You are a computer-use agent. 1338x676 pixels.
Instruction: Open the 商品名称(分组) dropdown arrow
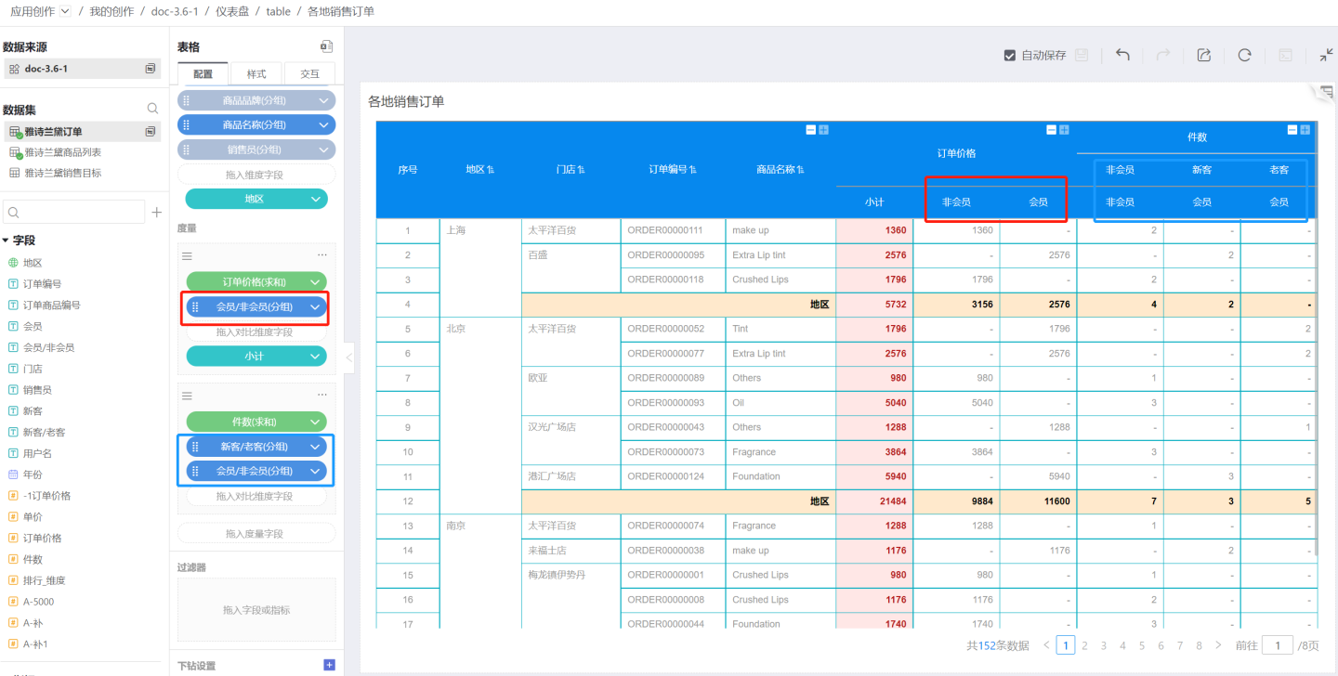pyautogui.click(x=323, y=124)
